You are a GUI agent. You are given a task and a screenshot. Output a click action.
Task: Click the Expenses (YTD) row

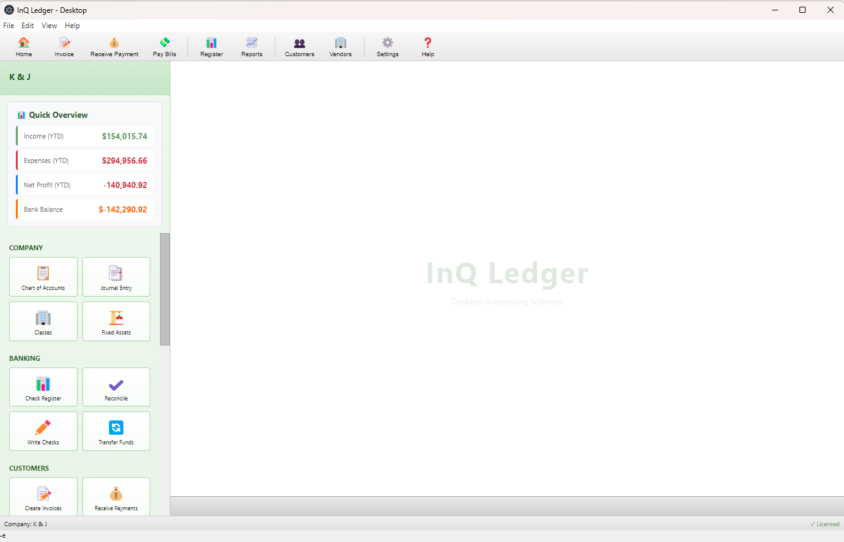pos(84,161)
